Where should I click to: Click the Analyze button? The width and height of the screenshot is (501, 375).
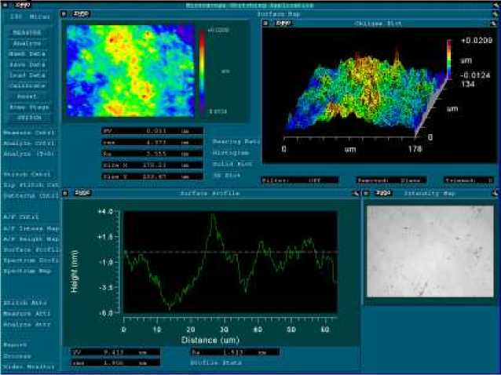27,43
